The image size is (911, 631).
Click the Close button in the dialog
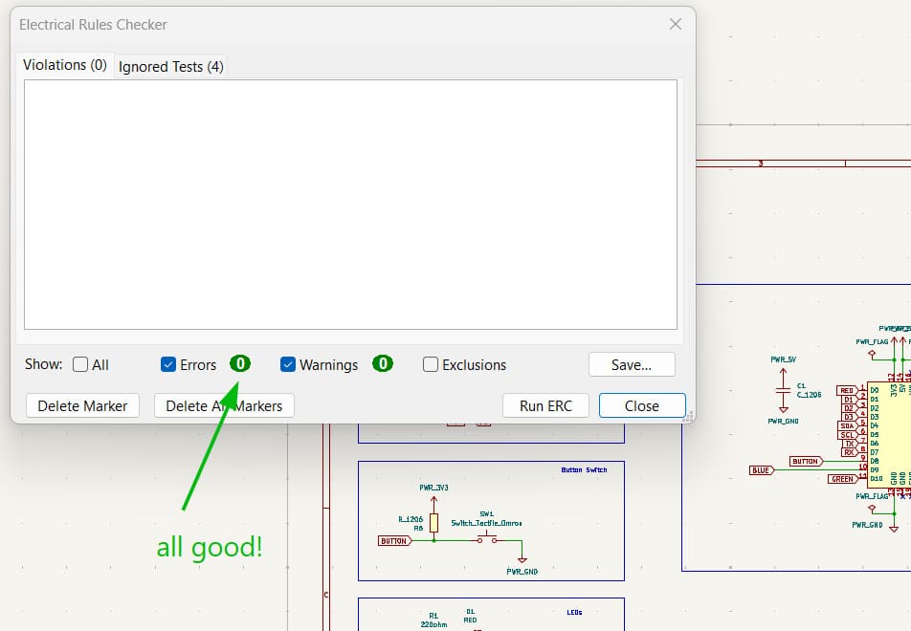pyautogui.click(x=642, y=405)
